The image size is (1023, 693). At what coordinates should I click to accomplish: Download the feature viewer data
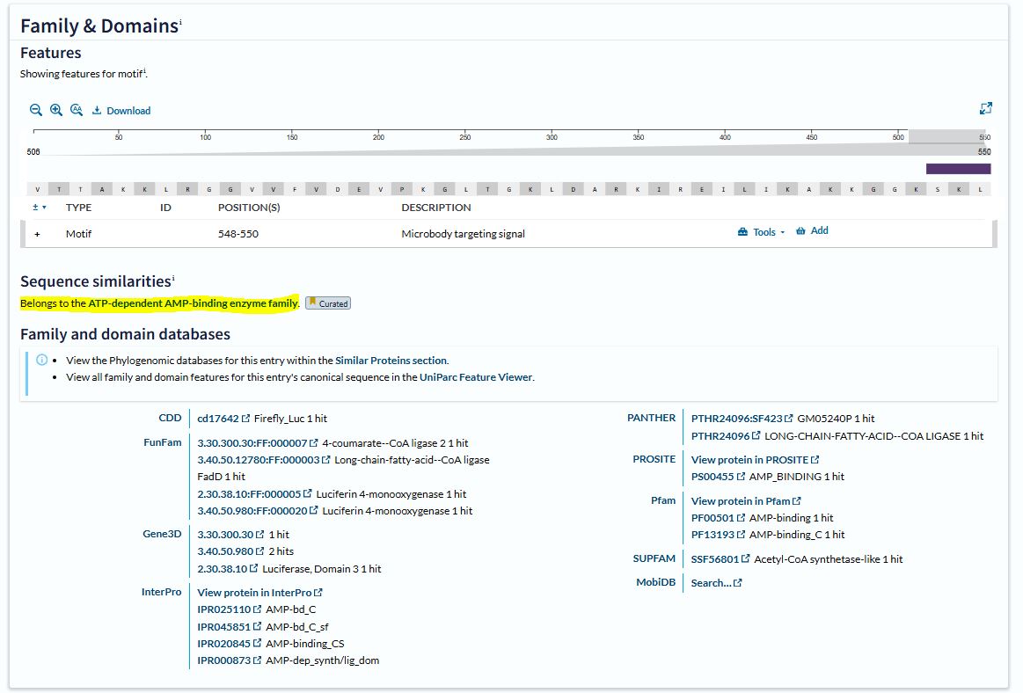click(121, 111)
